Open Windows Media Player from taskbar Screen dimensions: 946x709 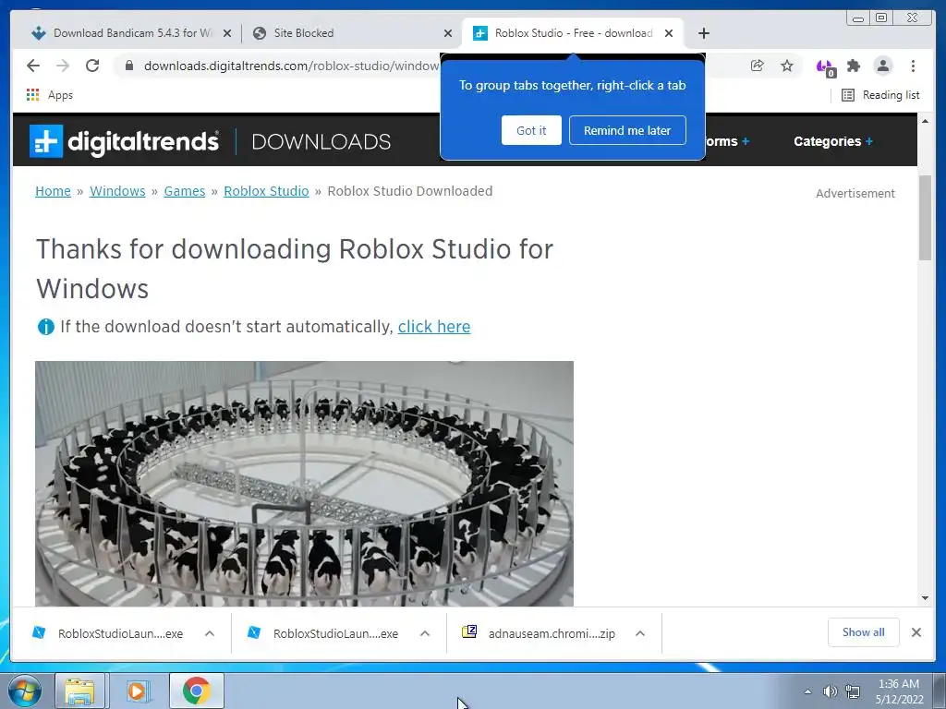[x=138, y=691]
